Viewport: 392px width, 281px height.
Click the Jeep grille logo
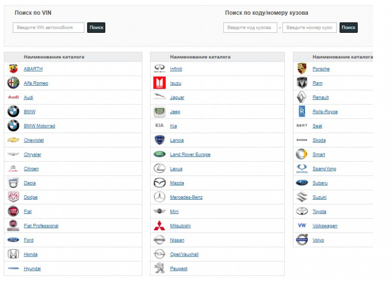(160, 112)
